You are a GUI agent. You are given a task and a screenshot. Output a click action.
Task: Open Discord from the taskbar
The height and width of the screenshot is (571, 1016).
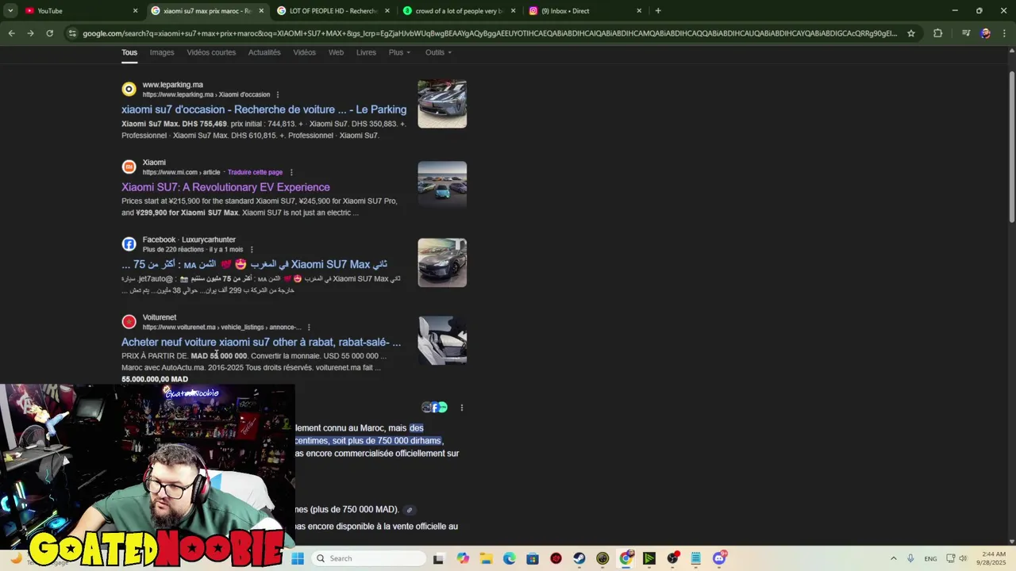(719, 558)
